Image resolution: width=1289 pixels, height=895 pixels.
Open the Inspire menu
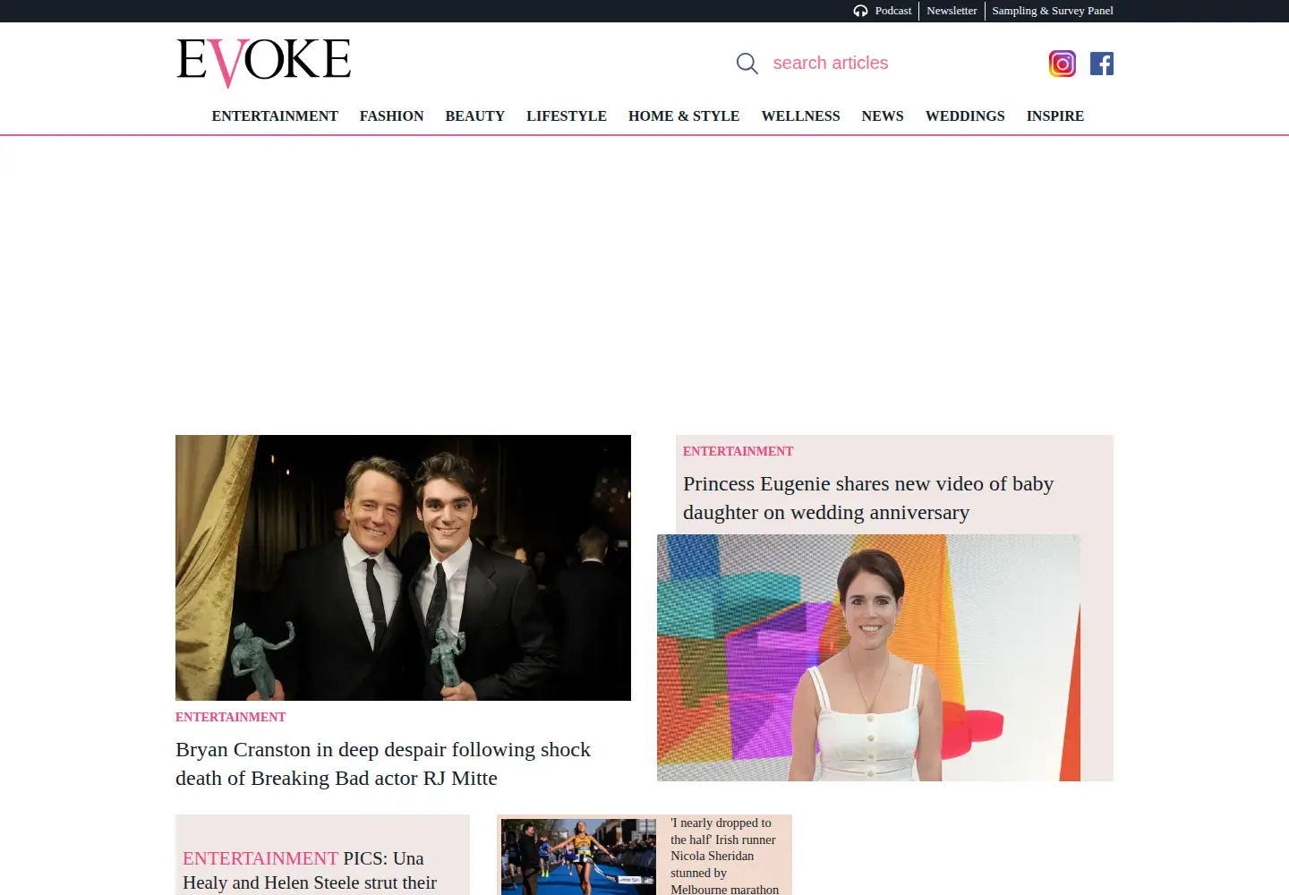1055,116
